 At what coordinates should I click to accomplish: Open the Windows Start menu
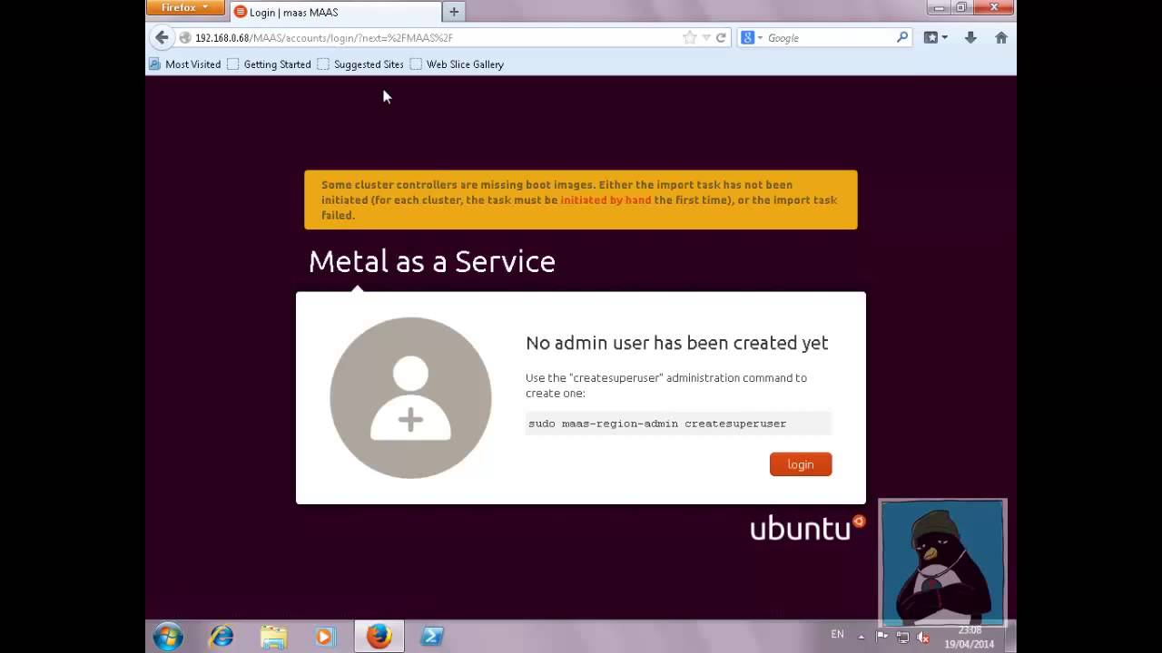168,637
